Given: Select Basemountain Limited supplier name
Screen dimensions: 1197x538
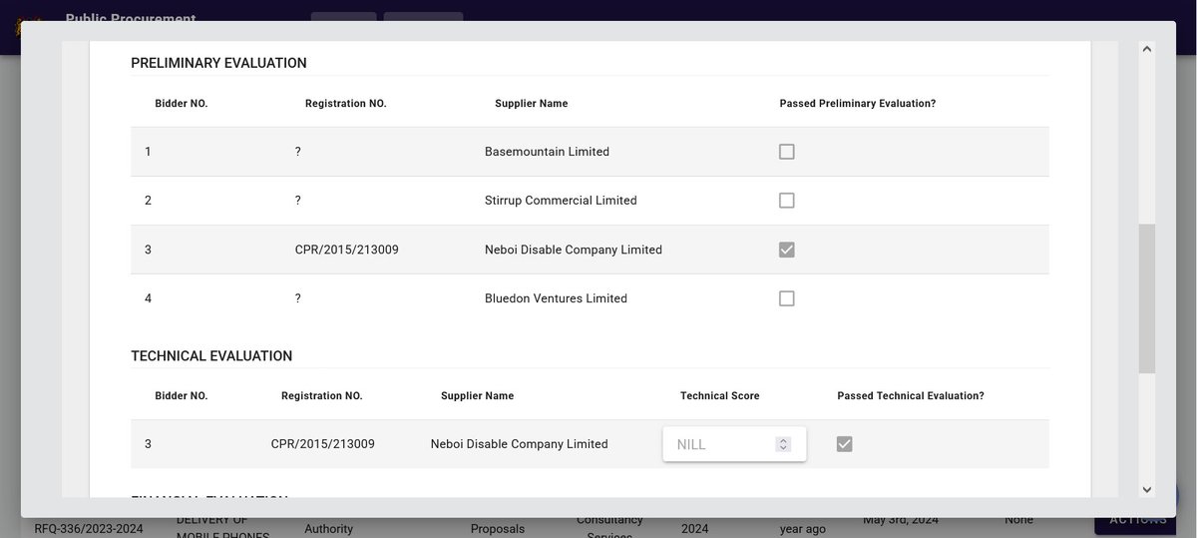Looking at the screenshot, I should 547,152.
